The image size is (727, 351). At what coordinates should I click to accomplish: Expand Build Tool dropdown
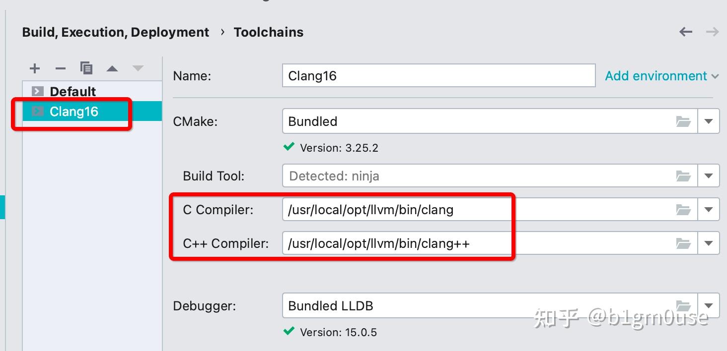pos(709,176)
